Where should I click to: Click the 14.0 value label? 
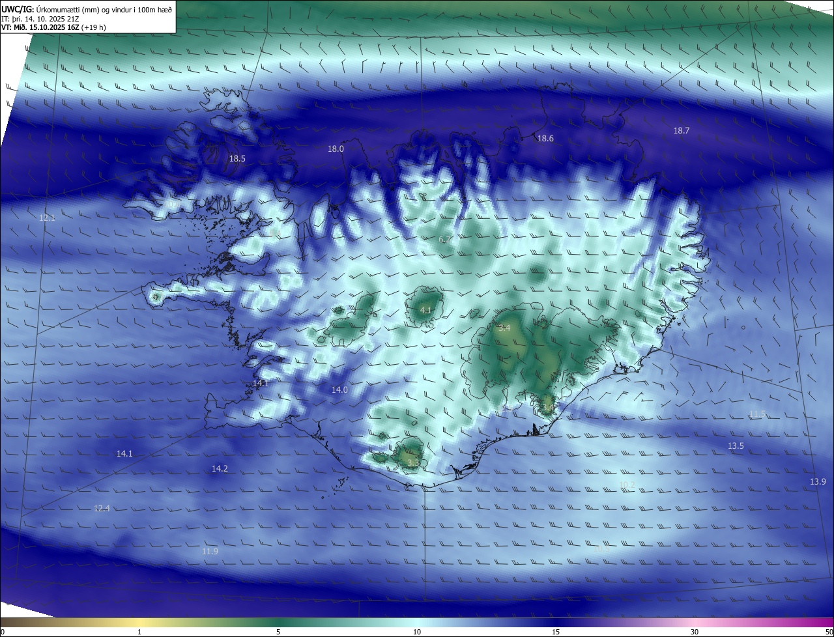339,389
